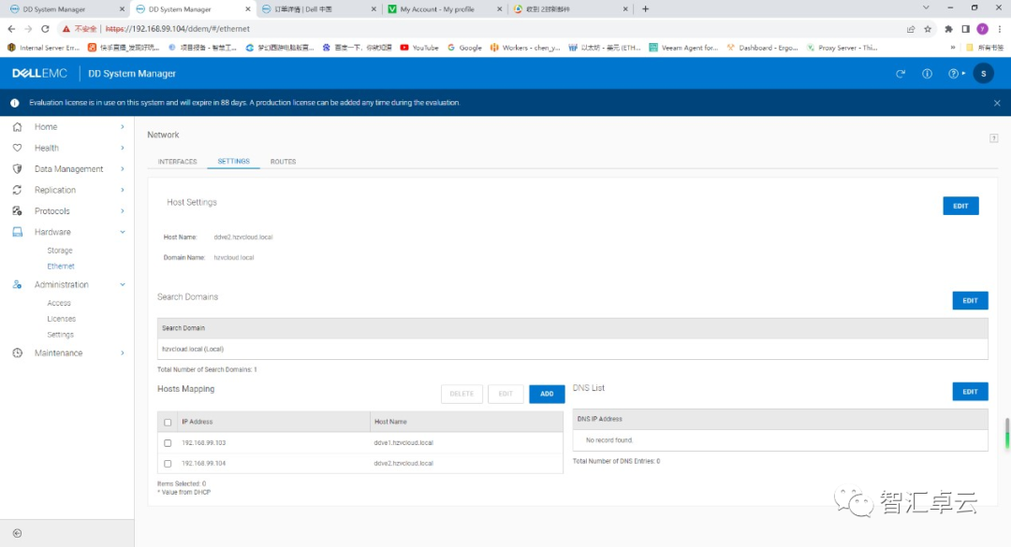Click the Hardware sidebar icon

point(18,232)
